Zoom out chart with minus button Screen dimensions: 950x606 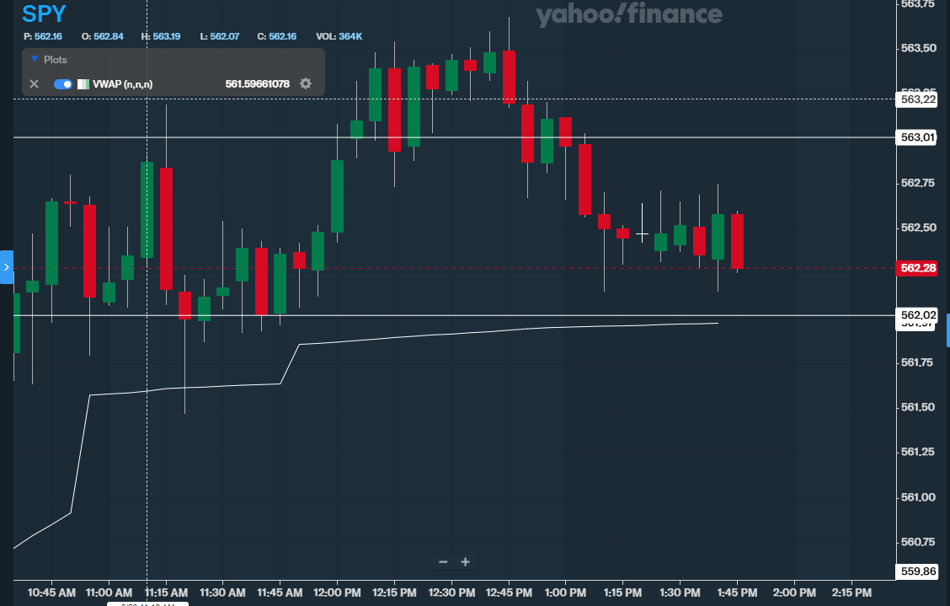(443, 561)
